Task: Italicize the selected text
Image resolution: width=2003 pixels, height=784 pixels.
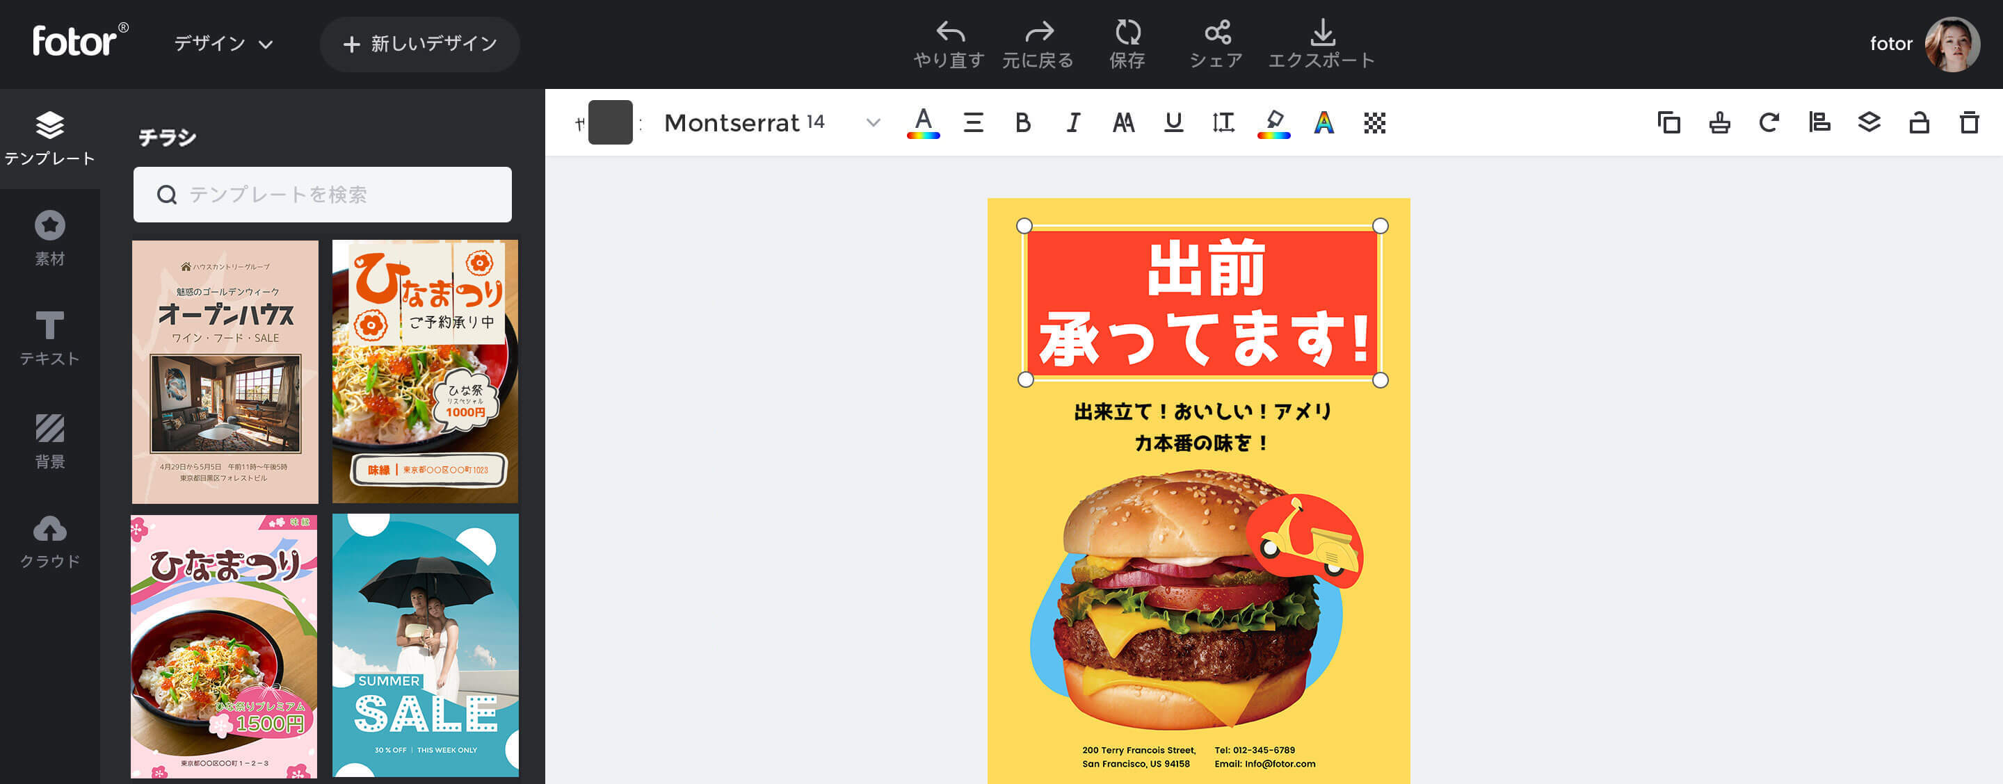Action: click(1072, 122)
